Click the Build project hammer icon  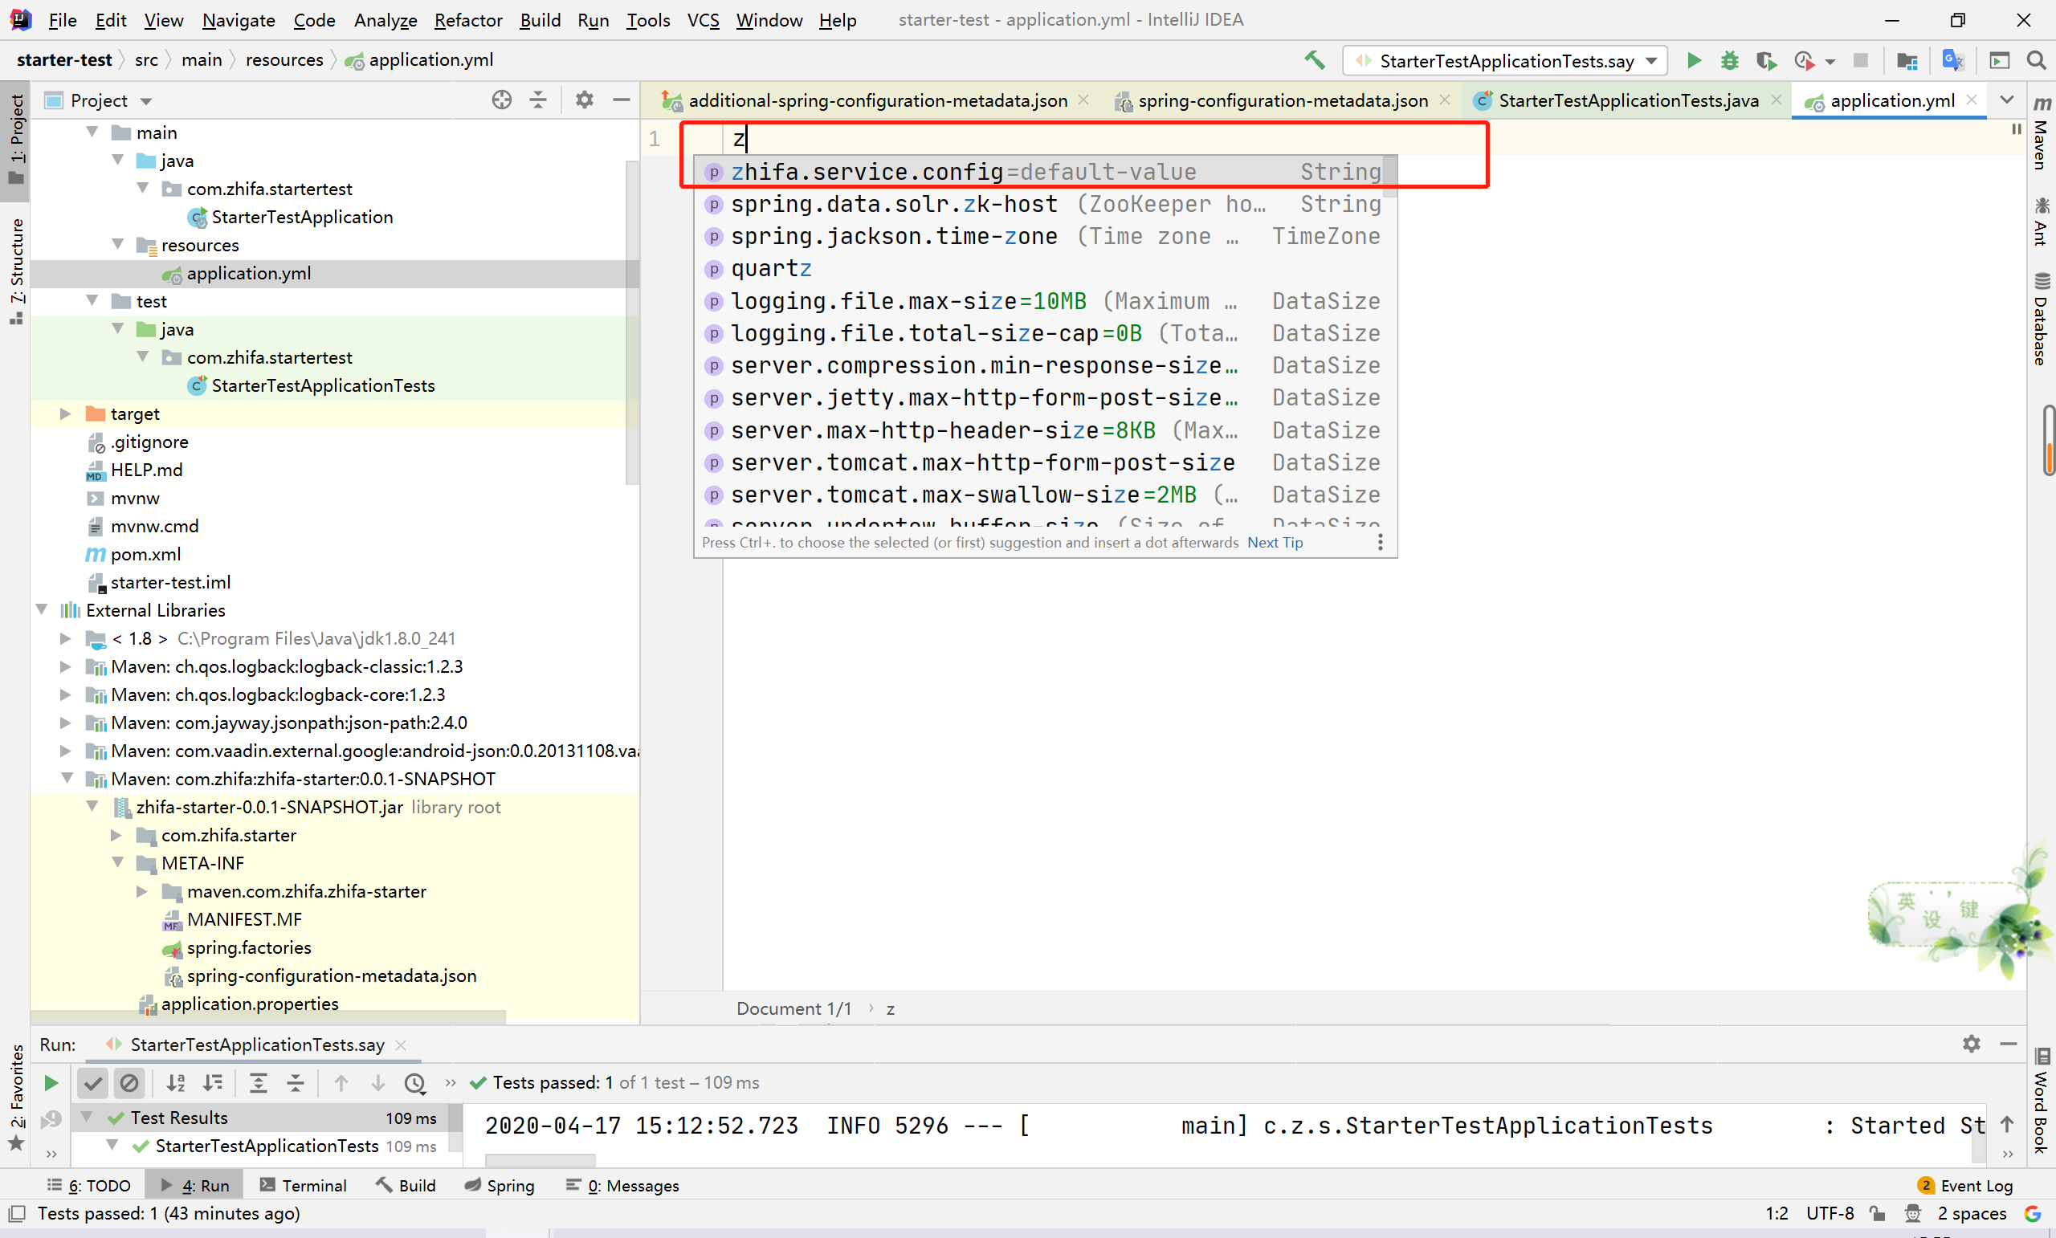[1314, 60]
